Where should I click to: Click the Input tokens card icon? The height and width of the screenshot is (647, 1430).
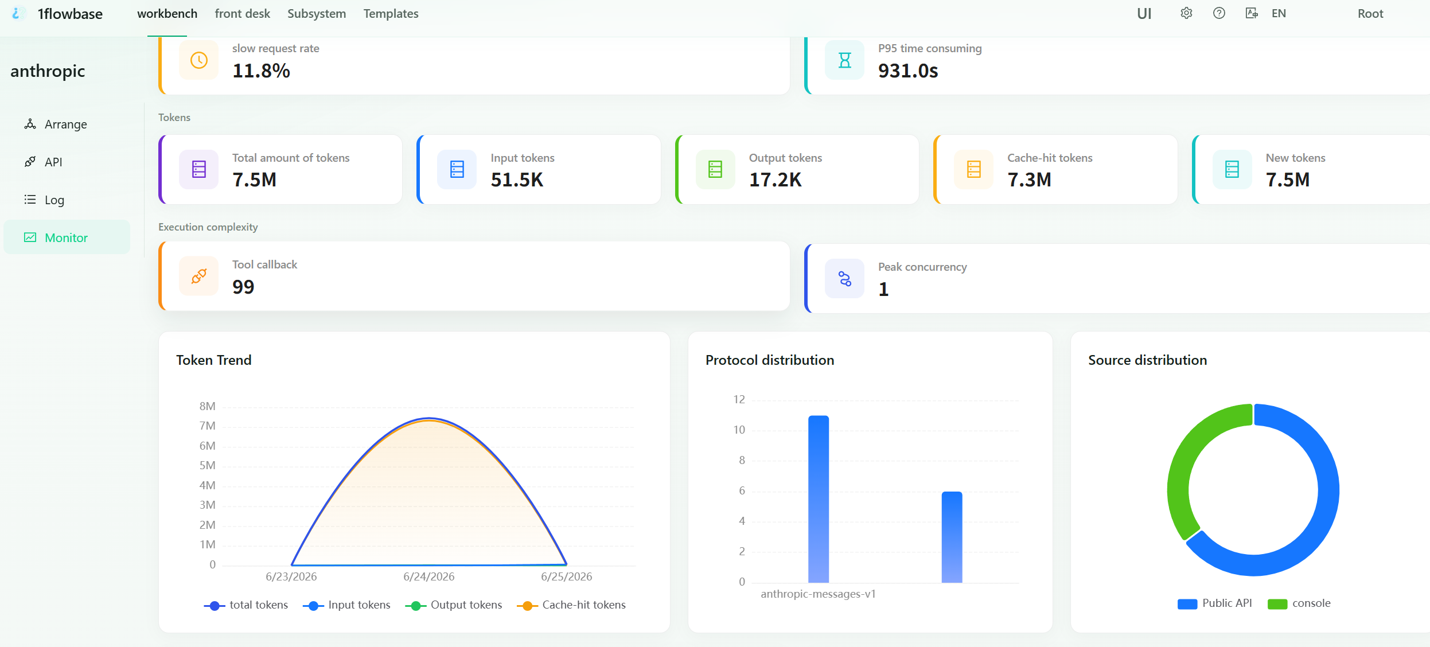[x=457, y=169]
